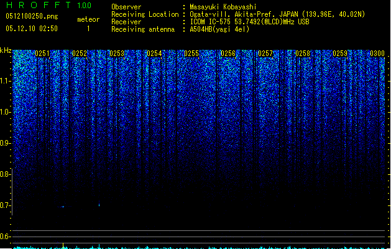The image size is (391, 249).
Task: Click the 1.1 kHz axis tick label
Action: tap(5, 81)
